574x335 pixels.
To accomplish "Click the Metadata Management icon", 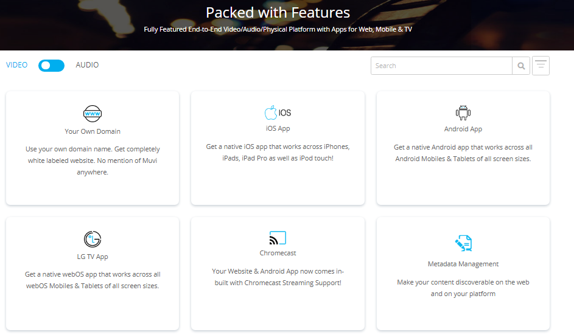I will point(463,244).
